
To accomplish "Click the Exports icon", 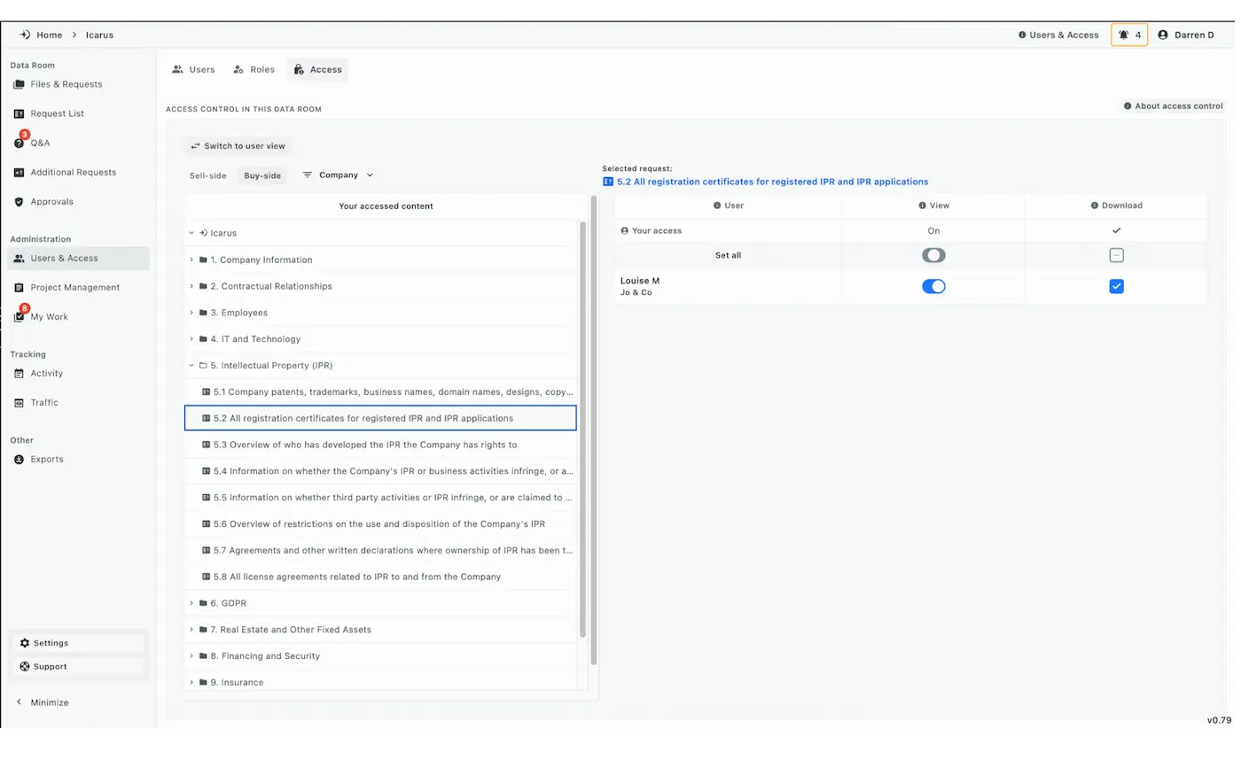I will [19, 460].
